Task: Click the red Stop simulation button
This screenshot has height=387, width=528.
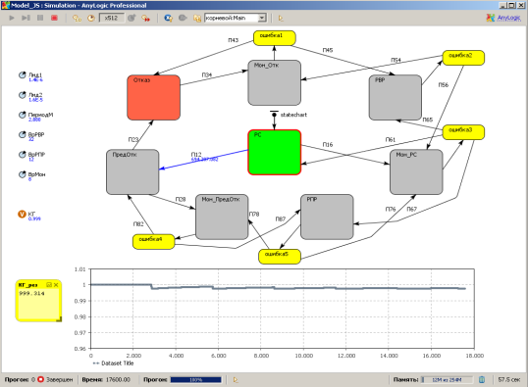Action: click(54, 18)
